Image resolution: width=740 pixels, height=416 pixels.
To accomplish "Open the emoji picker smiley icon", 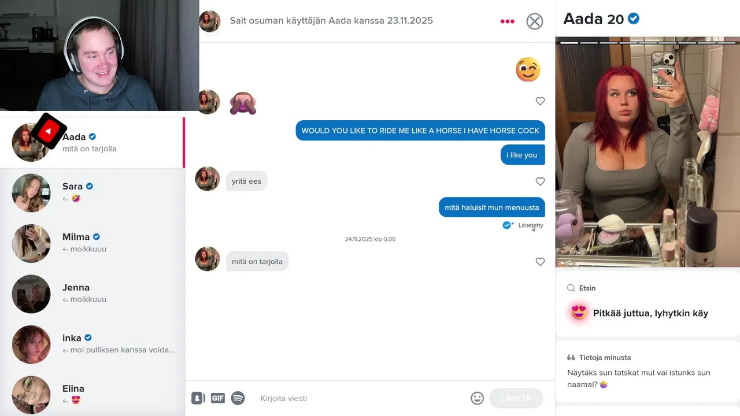I will pos(477,398).
